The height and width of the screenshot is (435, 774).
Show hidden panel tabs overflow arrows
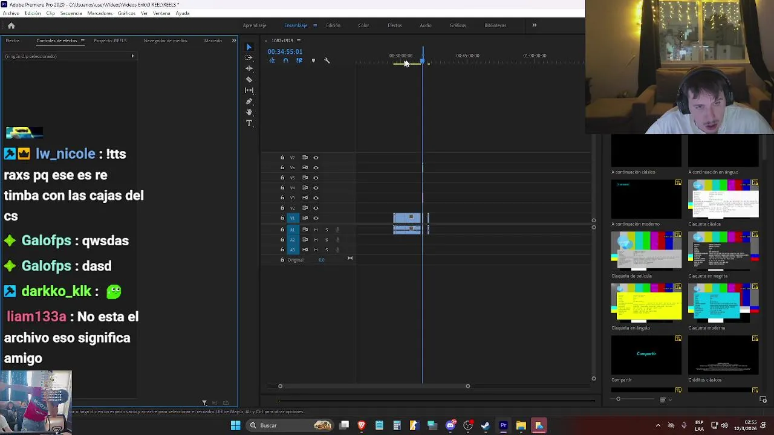(234, 40)
